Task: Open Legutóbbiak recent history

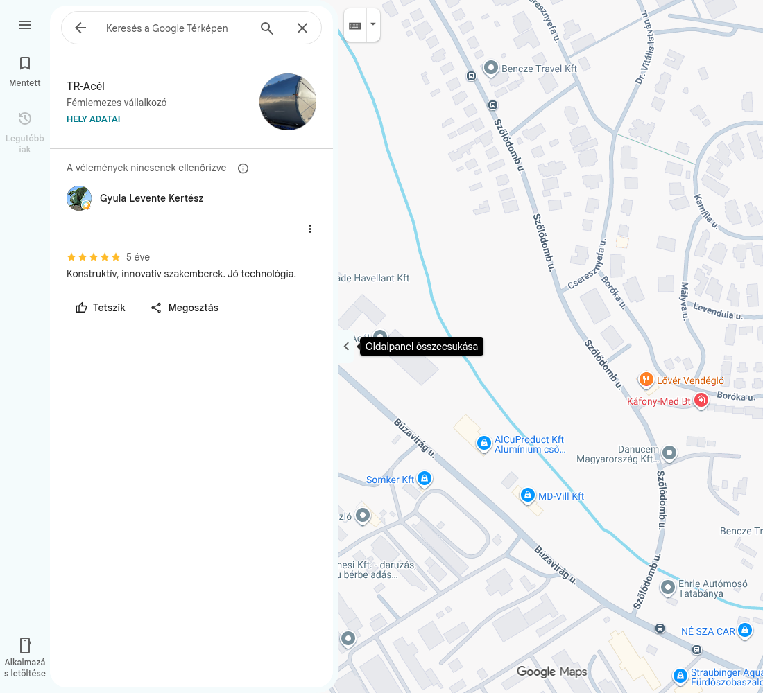Action: pyautogui.click(x=25, y=132)
